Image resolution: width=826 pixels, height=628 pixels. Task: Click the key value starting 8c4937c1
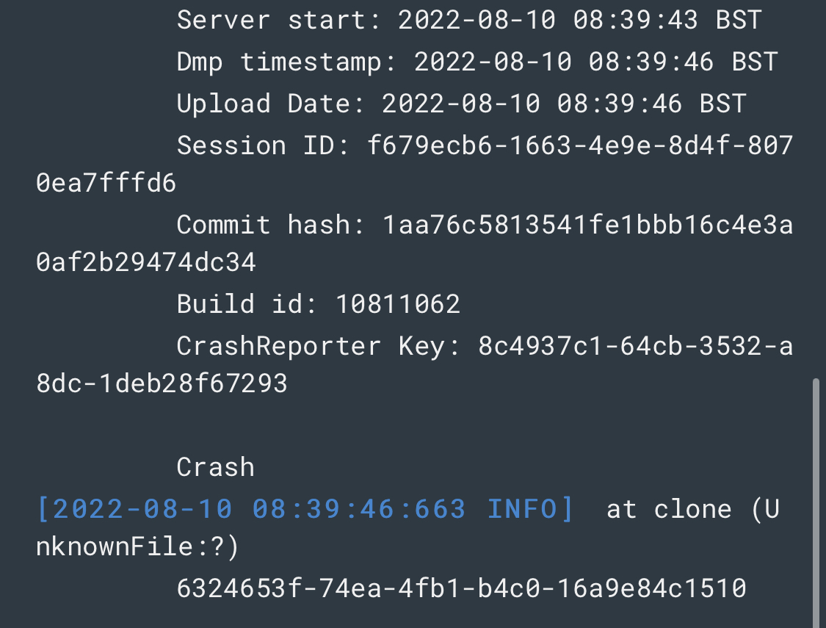point(635,346)
